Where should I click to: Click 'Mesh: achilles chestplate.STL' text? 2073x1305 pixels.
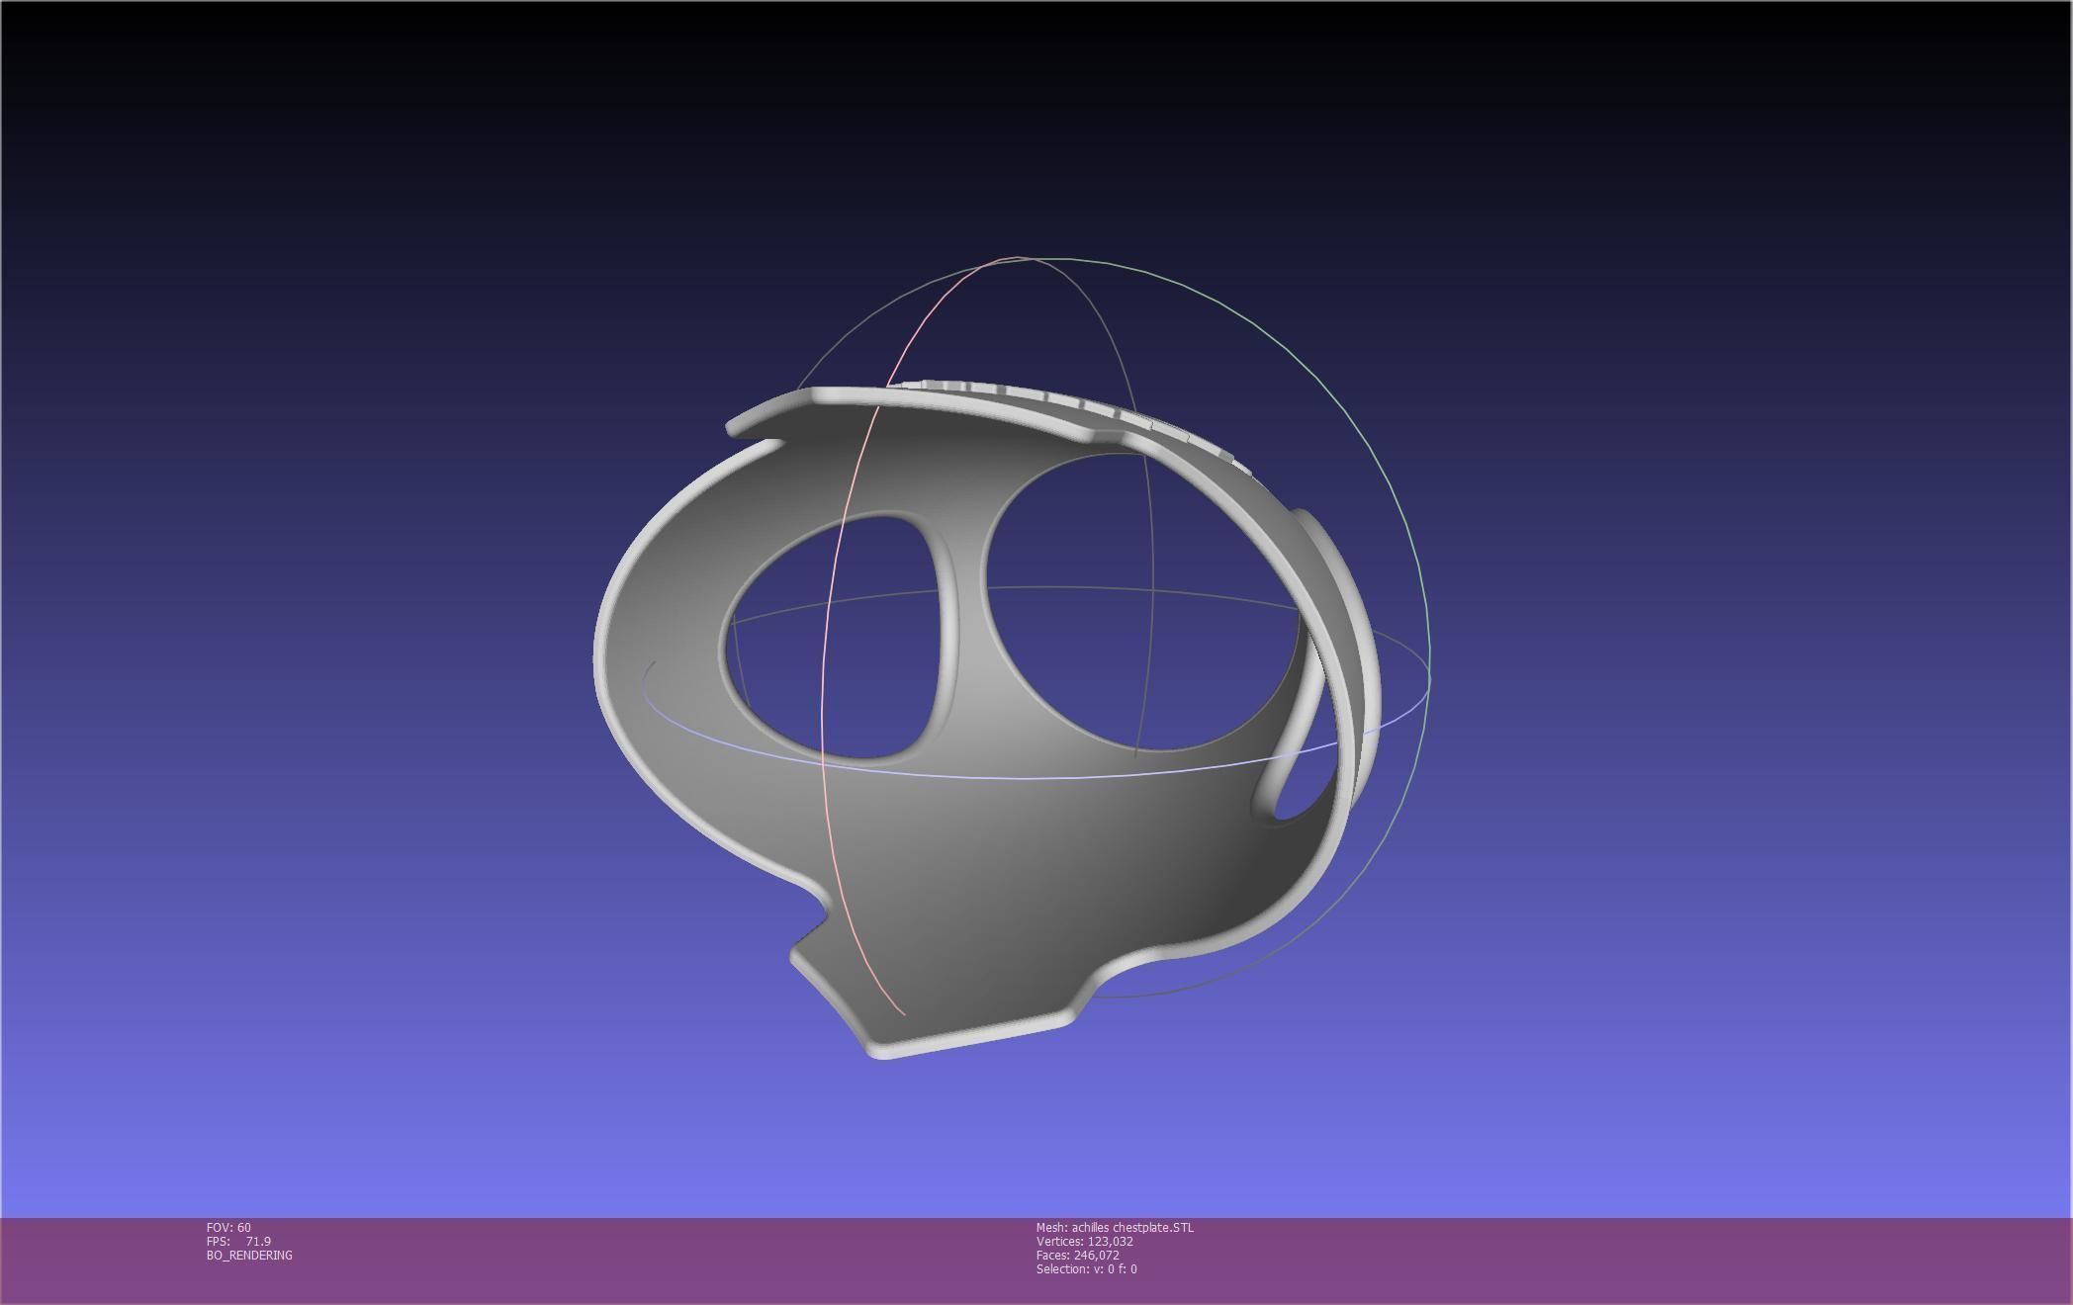click(1115, 1228)
